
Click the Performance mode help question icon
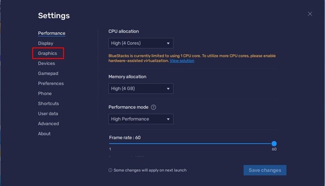(x=154, y=107)
